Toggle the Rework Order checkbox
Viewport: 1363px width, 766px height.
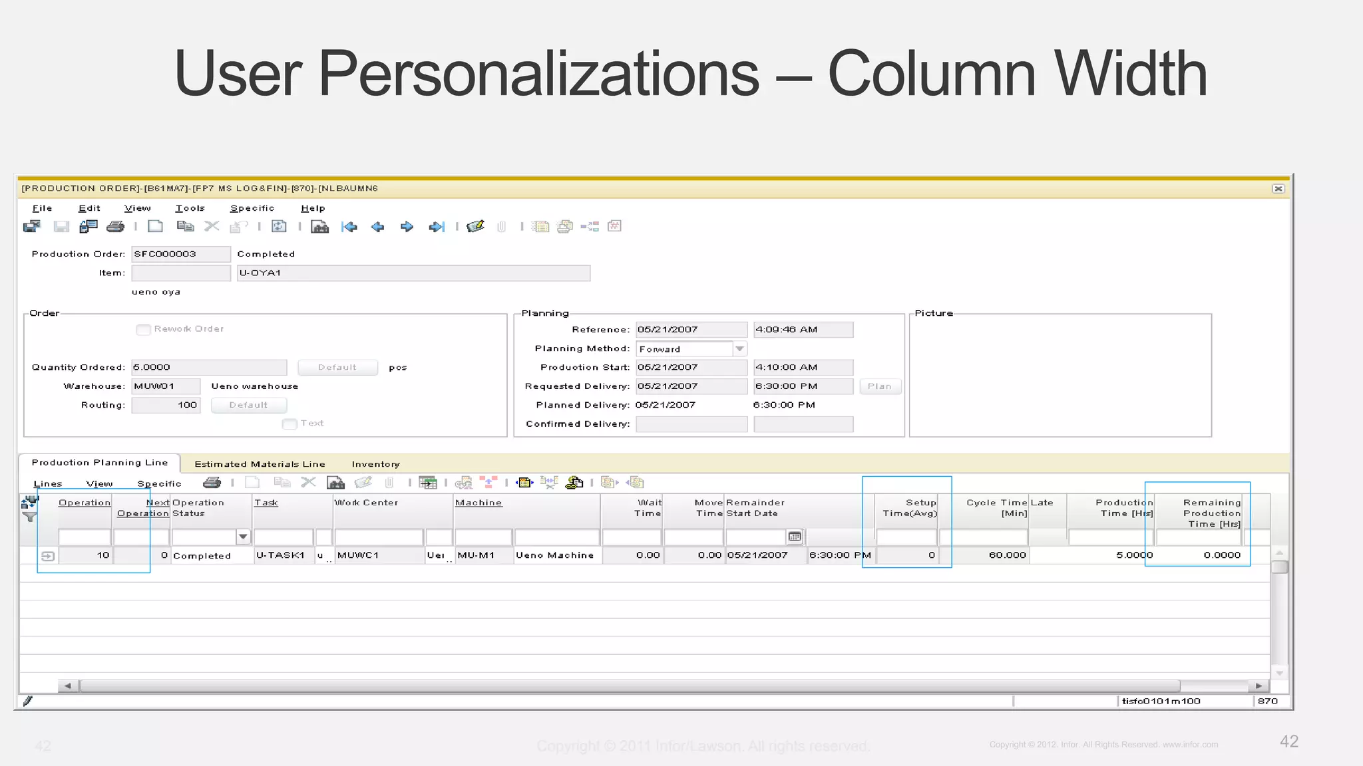[142, 329]
